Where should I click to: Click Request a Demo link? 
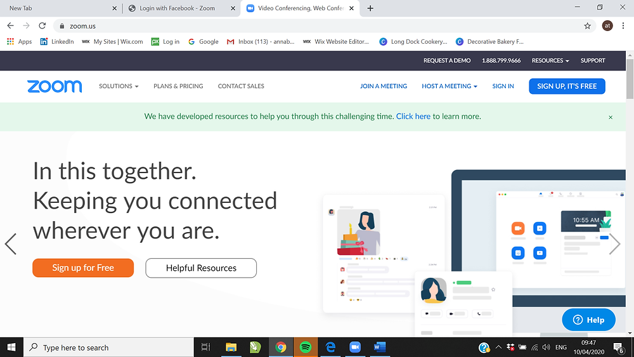[x=447, y=61]
